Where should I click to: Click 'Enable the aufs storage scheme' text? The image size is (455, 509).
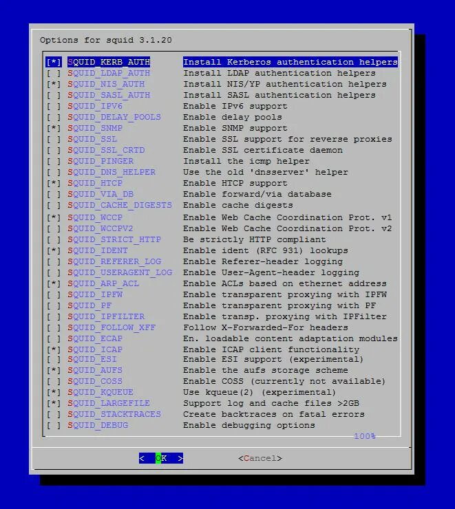(265, 371)
